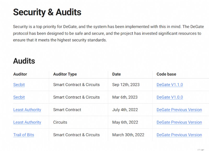Image resolution: width=209 pixels, height=151 pixels.
Task: Click the Code base column header
Action: click(x=166, y=74)
